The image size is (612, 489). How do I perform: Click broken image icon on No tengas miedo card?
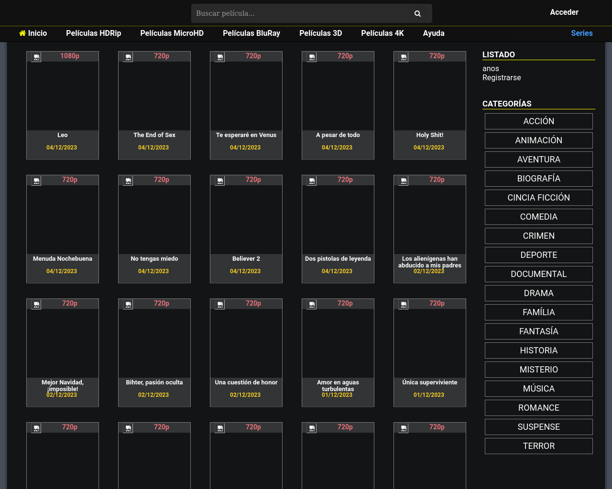click(x=128, y=181)
